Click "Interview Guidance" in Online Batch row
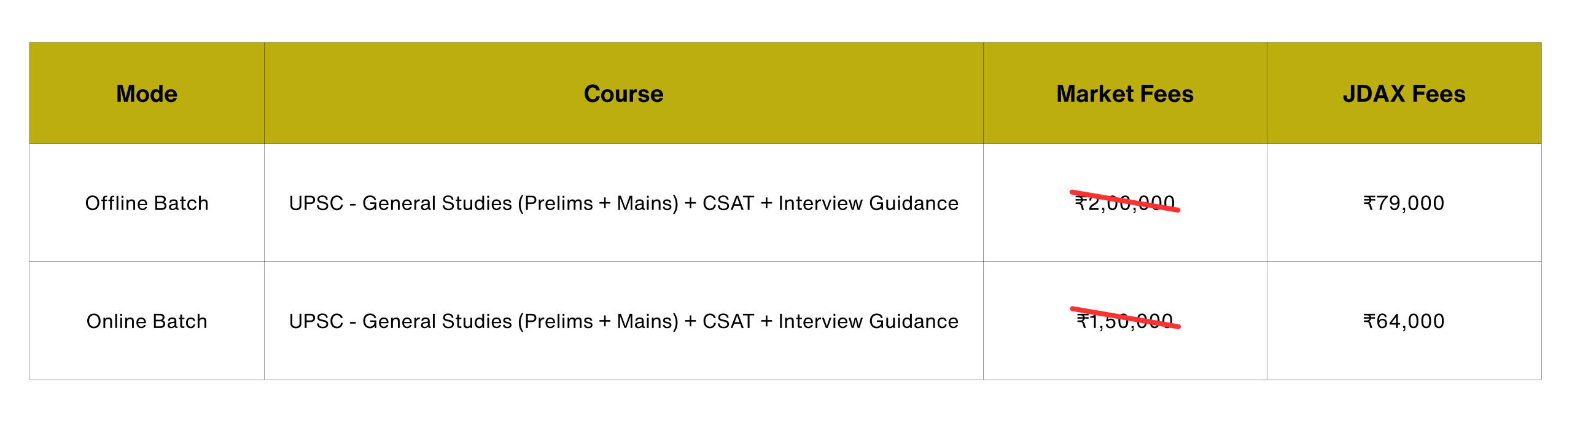1572x422 pixels. coord(868,321)
